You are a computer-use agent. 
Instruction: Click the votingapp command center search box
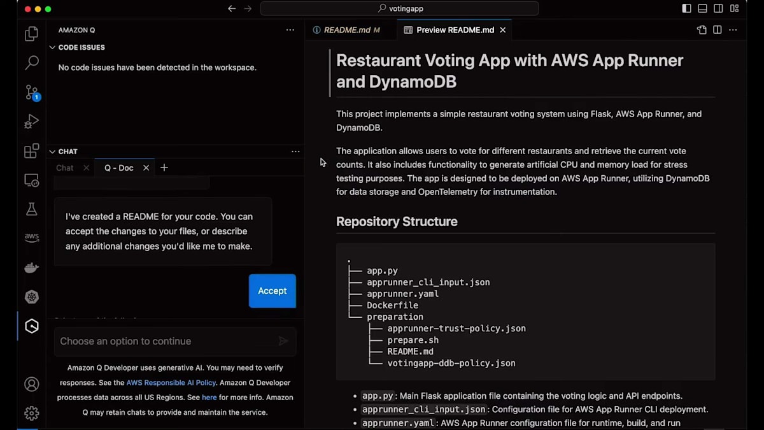coord(399,9)
